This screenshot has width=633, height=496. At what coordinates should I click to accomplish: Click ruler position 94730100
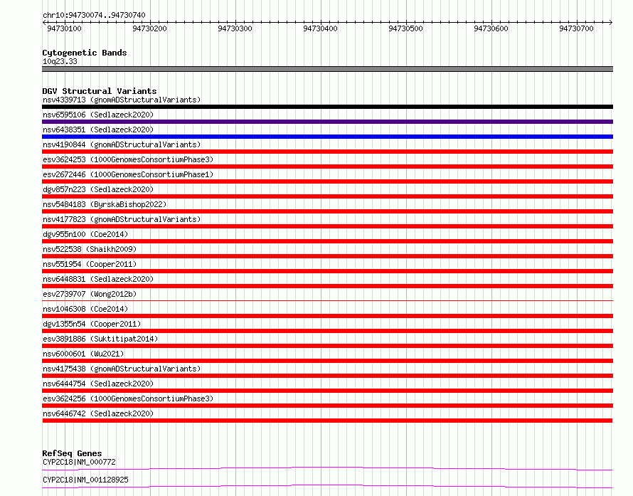[x=64, y=28]
